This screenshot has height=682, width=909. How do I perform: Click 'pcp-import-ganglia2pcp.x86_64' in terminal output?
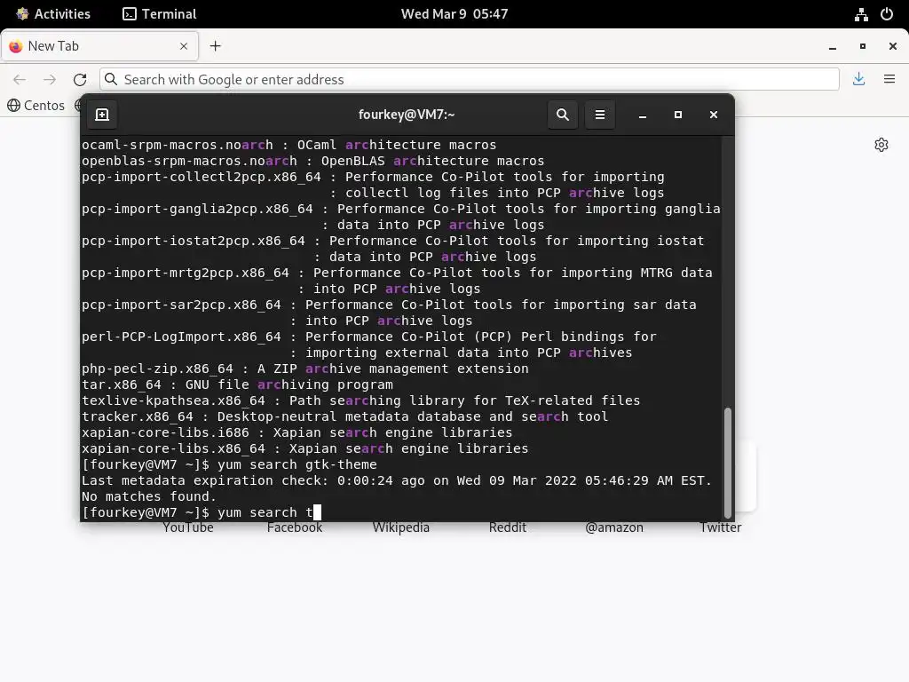[197, 209]
